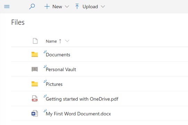
Task: Open My First Word Document.docx
Action: tap(78, 114)
